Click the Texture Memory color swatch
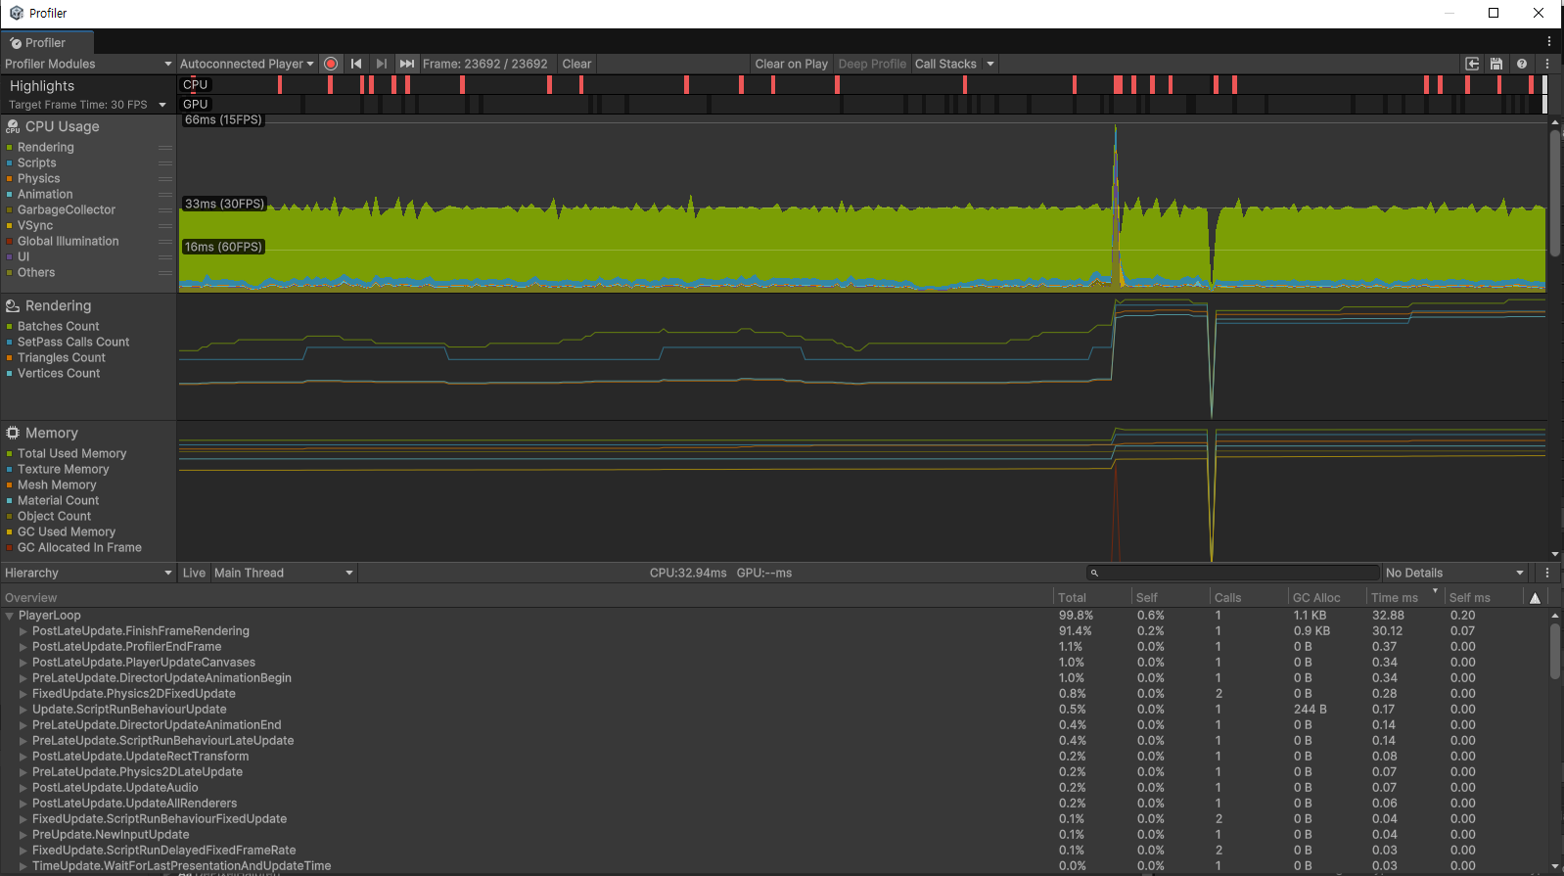The image size is (1564, 876). tap(10, 470)
